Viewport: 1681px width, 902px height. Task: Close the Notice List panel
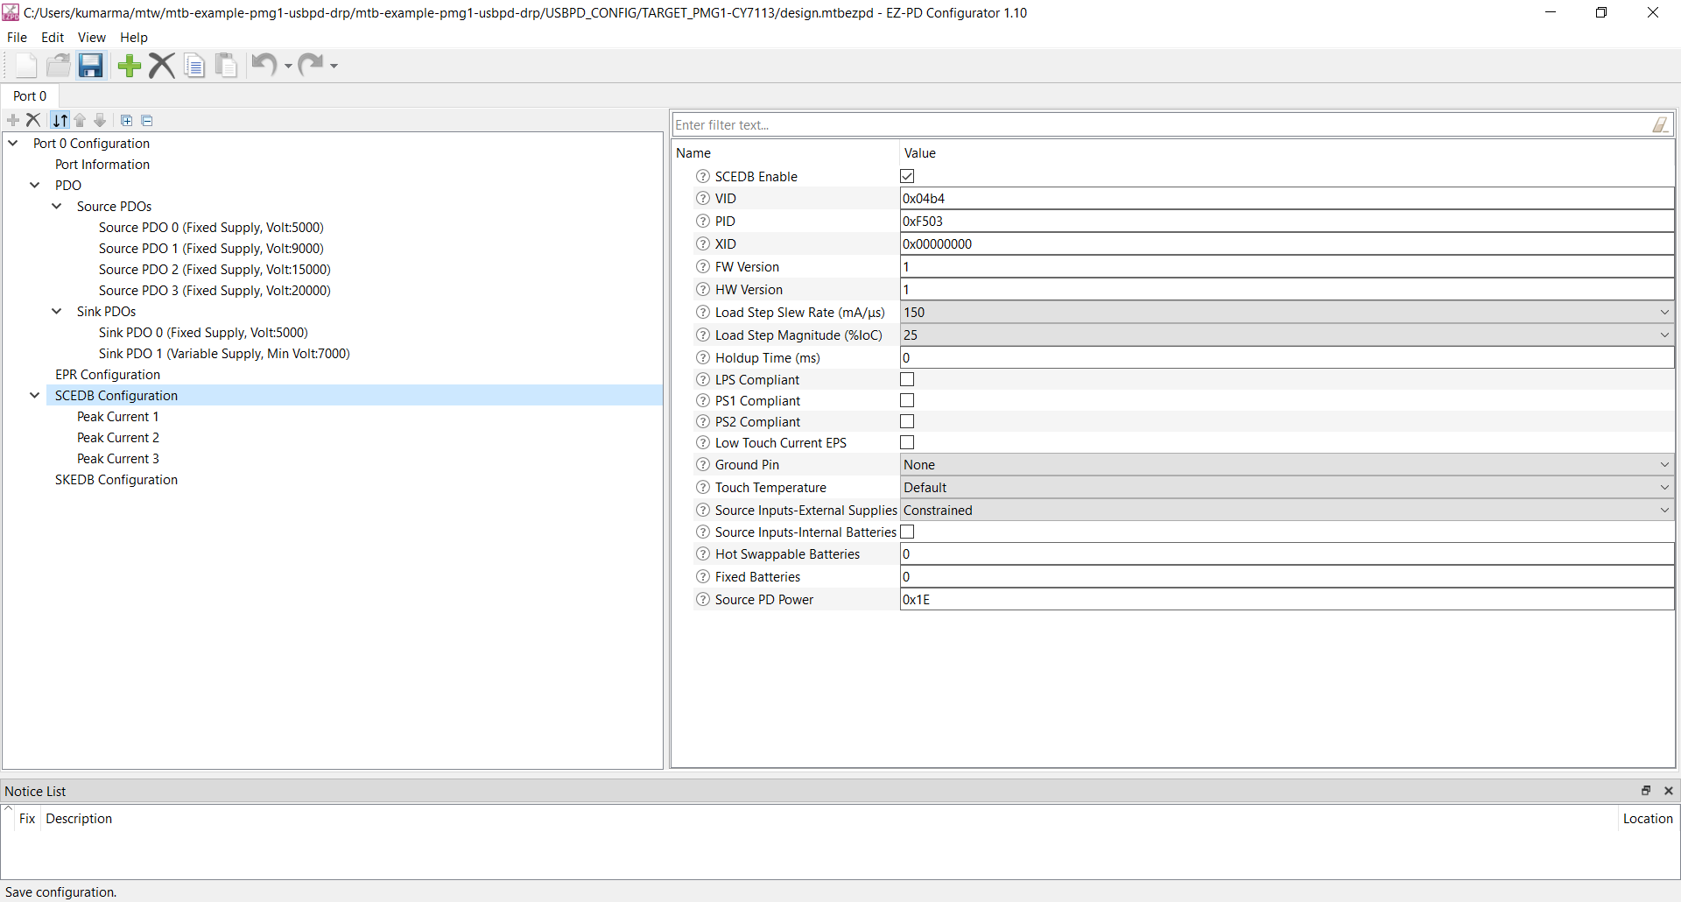click(1669, 791)
